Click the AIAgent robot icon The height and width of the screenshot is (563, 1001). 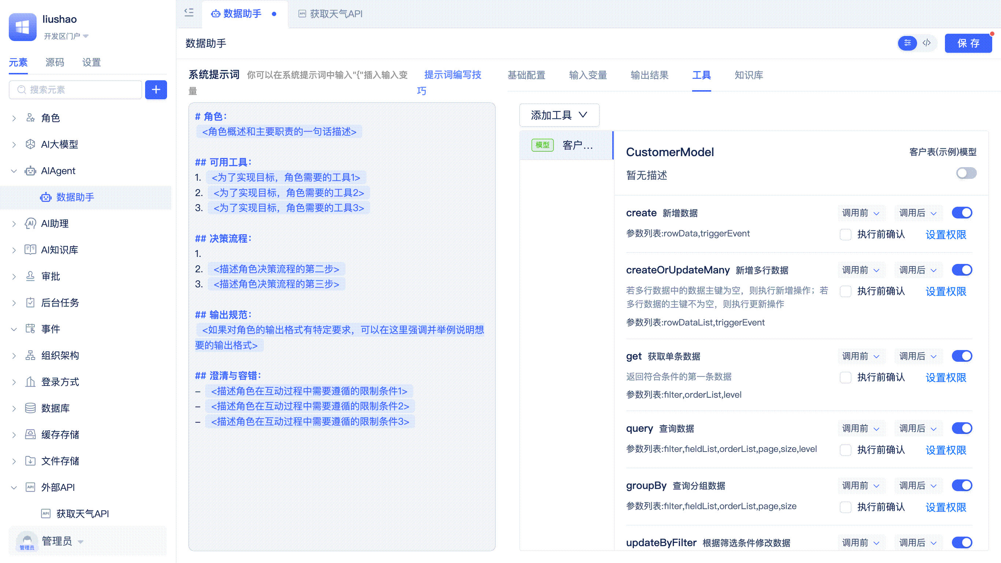point(30,171)
